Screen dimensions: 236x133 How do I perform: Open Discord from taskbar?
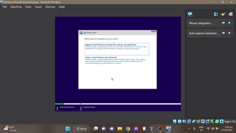(x=112, y=129)
